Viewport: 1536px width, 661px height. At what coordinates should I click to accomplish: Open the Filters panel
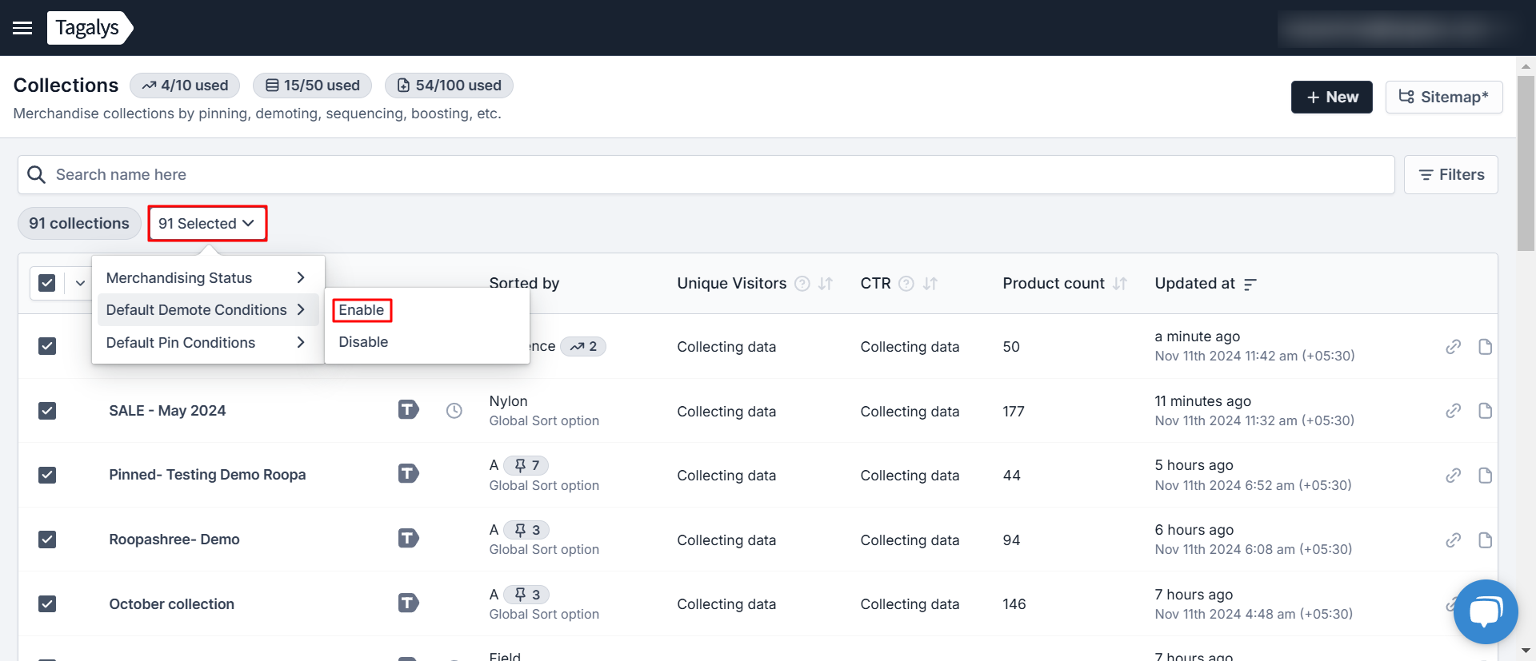(x=1450, y=174)
